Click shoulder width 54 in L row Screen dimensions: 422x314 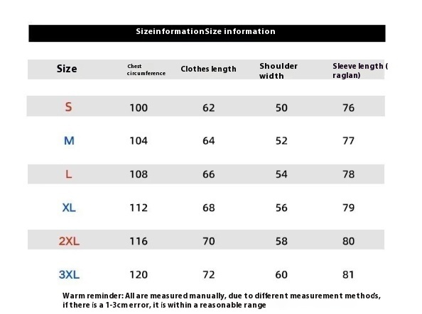pos(281,174)
